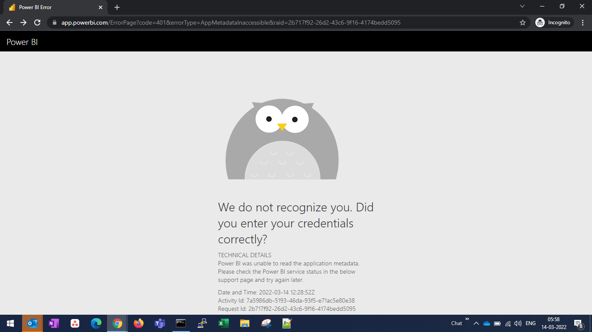The width and height of the screenshot is (592, 332).
Task: Launch Microsoft Edge from the taskbar
Action: [x=96, y=323]
